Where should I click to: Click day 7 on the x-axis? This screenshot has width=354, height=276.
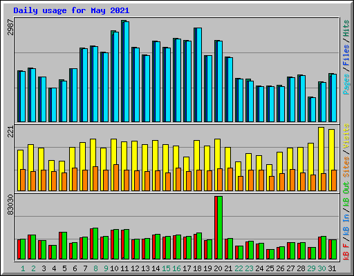tap(85, 268)
